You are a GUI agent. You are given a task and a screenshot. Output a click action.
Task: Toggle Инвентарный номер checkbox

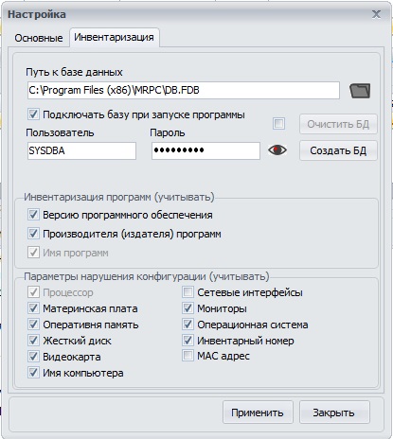click(x=188, y=341)
